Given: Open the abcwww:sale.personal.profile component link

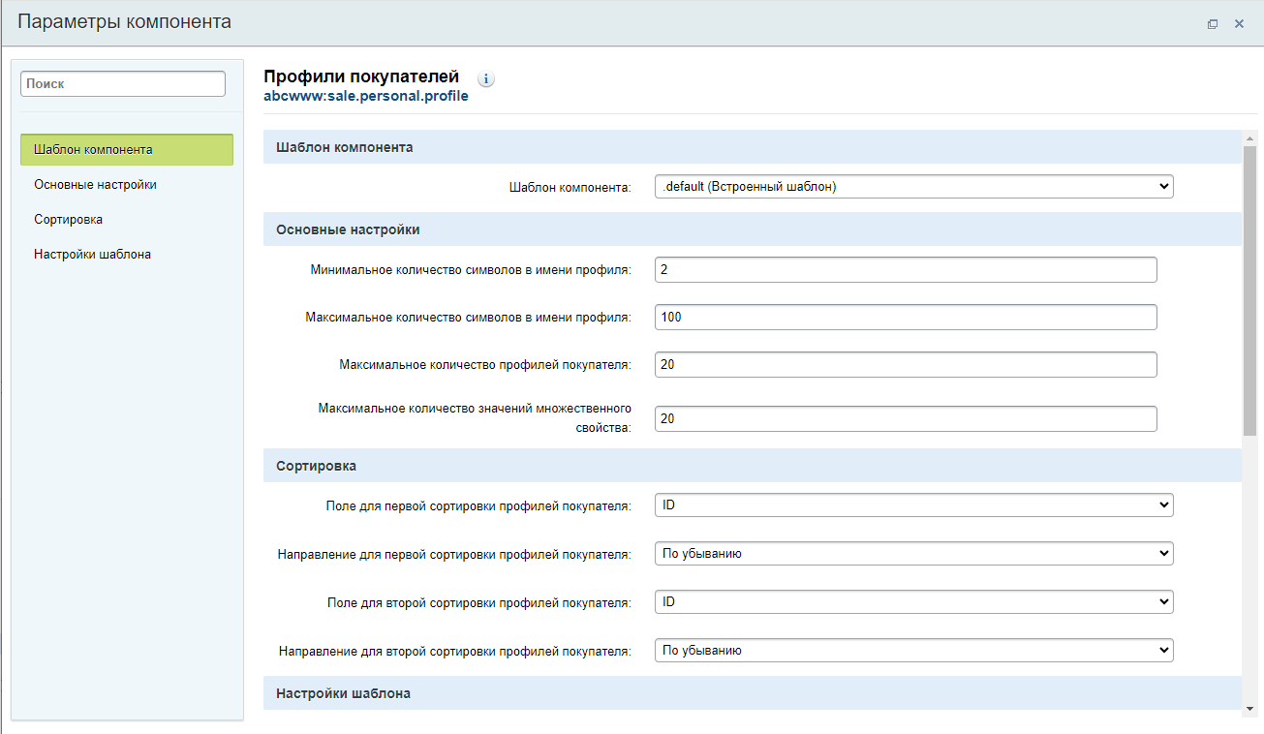Looking at the screenshot, I should pyautogui.click(x=365, y=96).
